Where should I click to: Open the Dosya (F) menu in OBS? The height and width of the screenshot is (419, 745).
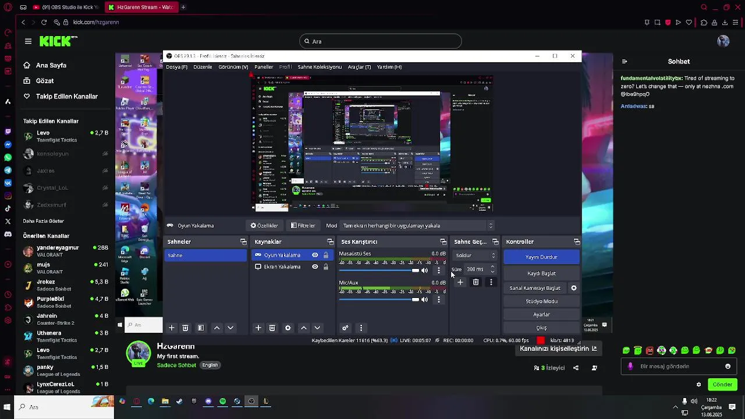pos(176,67)
